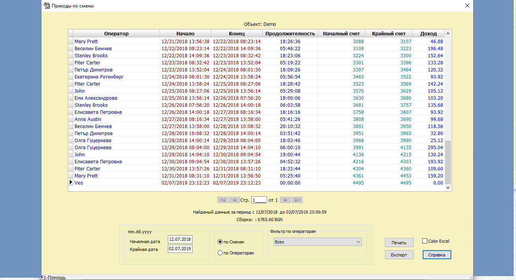Focus the Крайная дата input field
This screenshot has height=280, width=516.
pyautogui.click(x=180, y=249)
